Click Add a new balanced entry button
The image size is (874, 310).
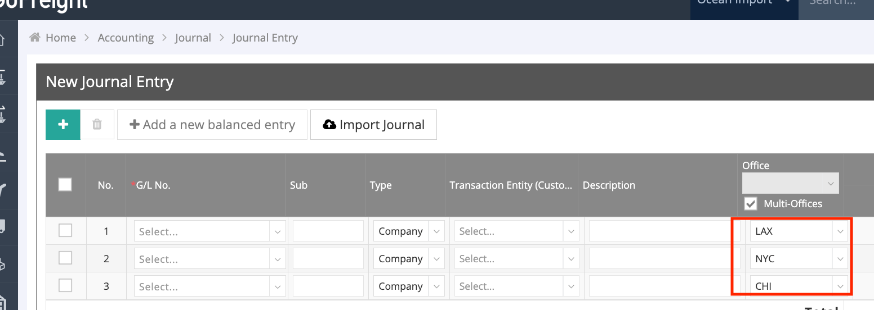(212, 125)
